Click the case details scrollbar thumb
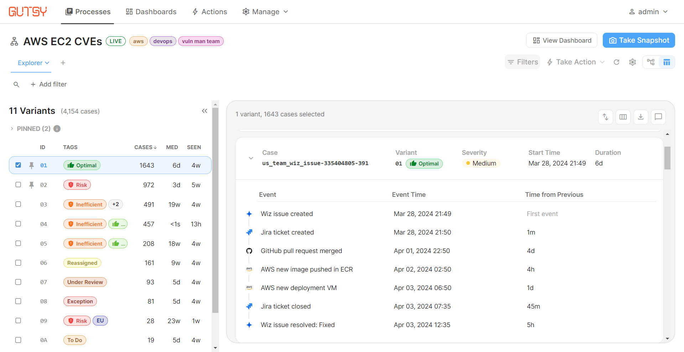This screenshot has width=684, height=352. (667, 158)
